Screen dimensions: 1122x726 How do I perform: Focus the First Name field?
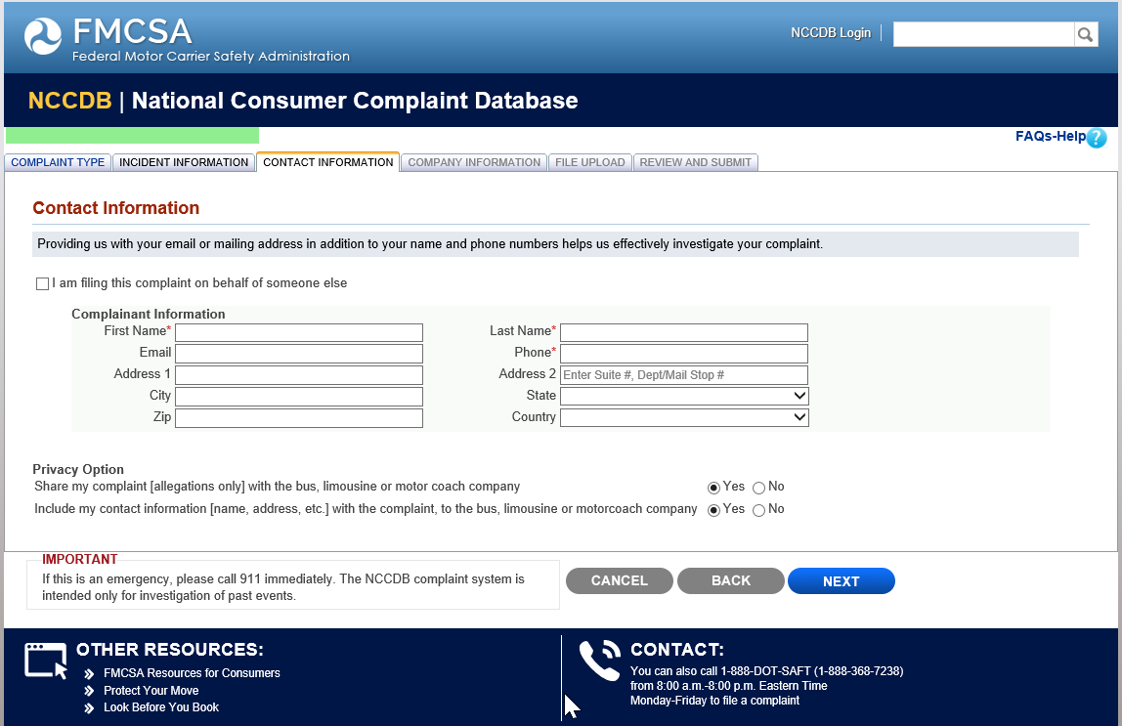tap(299, 332)
